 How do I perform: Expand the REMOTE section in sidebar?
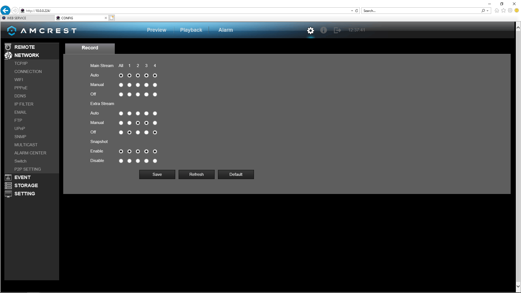pos(24,47)
